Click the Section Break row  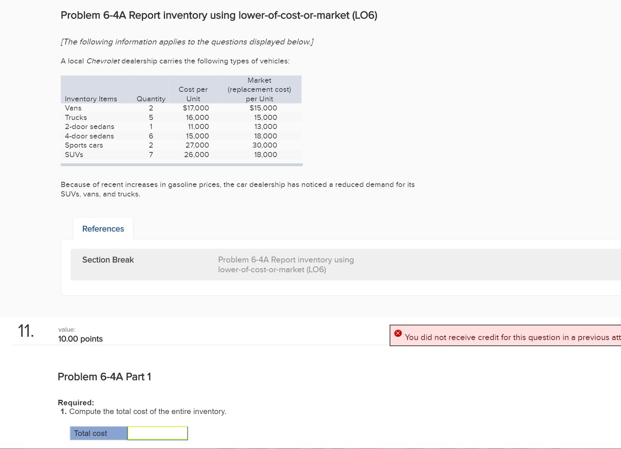(108, 260)
